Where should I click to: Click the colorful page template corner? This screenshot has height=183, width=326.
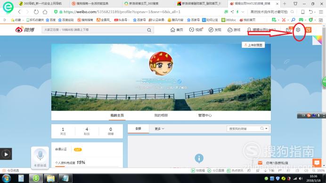click(x=317, y=40)
